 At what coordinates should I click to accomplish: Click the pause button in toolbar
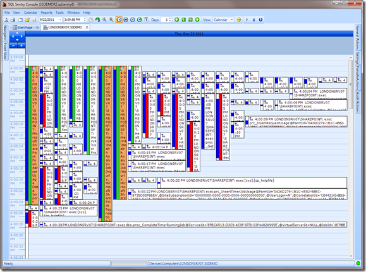pos(253,20)
